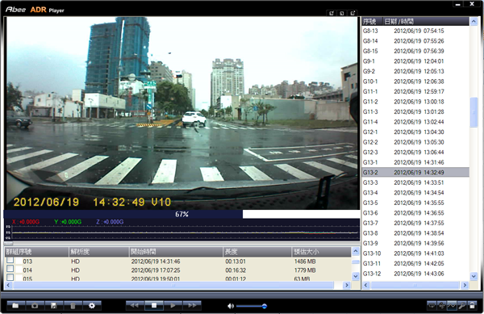Screen dimensions: 484x314
Task: Take a snapshot with the camera icon
Action: [35, 306]
